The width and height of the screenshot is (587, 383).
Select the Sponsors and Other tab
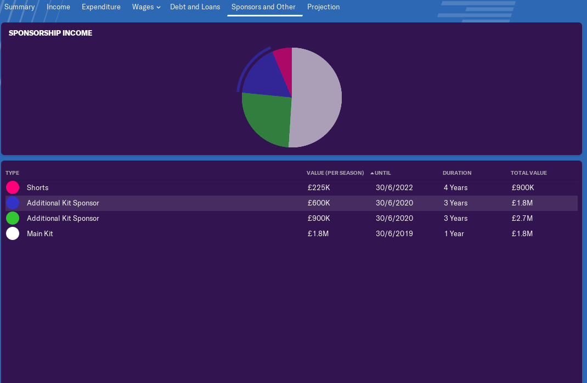263,7
